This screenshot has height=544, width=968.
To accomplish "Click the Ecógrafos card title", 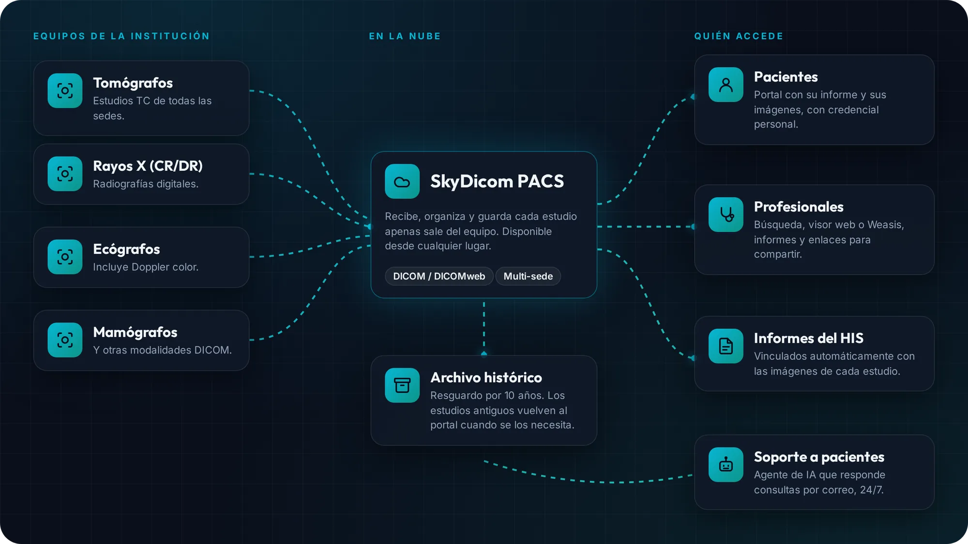I will [x=126, y=249].
